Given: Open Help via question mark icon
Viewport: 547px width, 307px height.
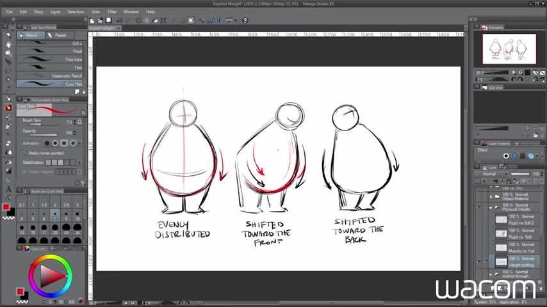Looking at the screenshot, I should point(245,20).
